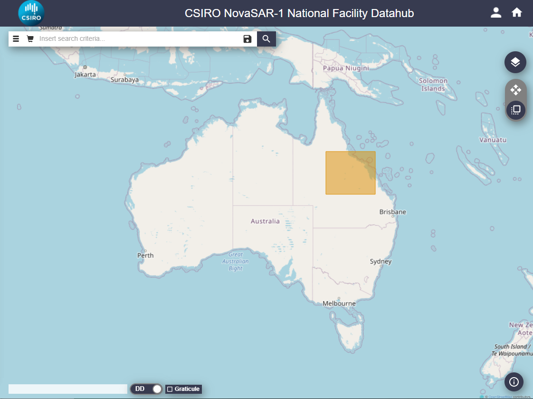This screenshot has width=533, height=399.
Task: Open the hamburger menu in search bar
Action: tap(16, 39)
